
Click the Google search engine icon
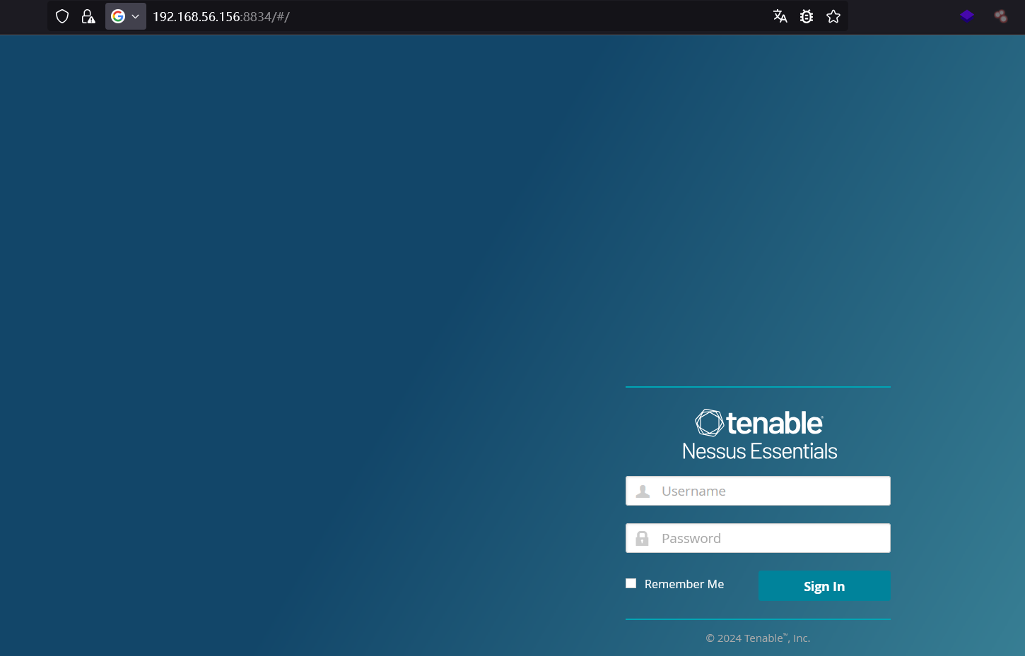pos(118,16)
